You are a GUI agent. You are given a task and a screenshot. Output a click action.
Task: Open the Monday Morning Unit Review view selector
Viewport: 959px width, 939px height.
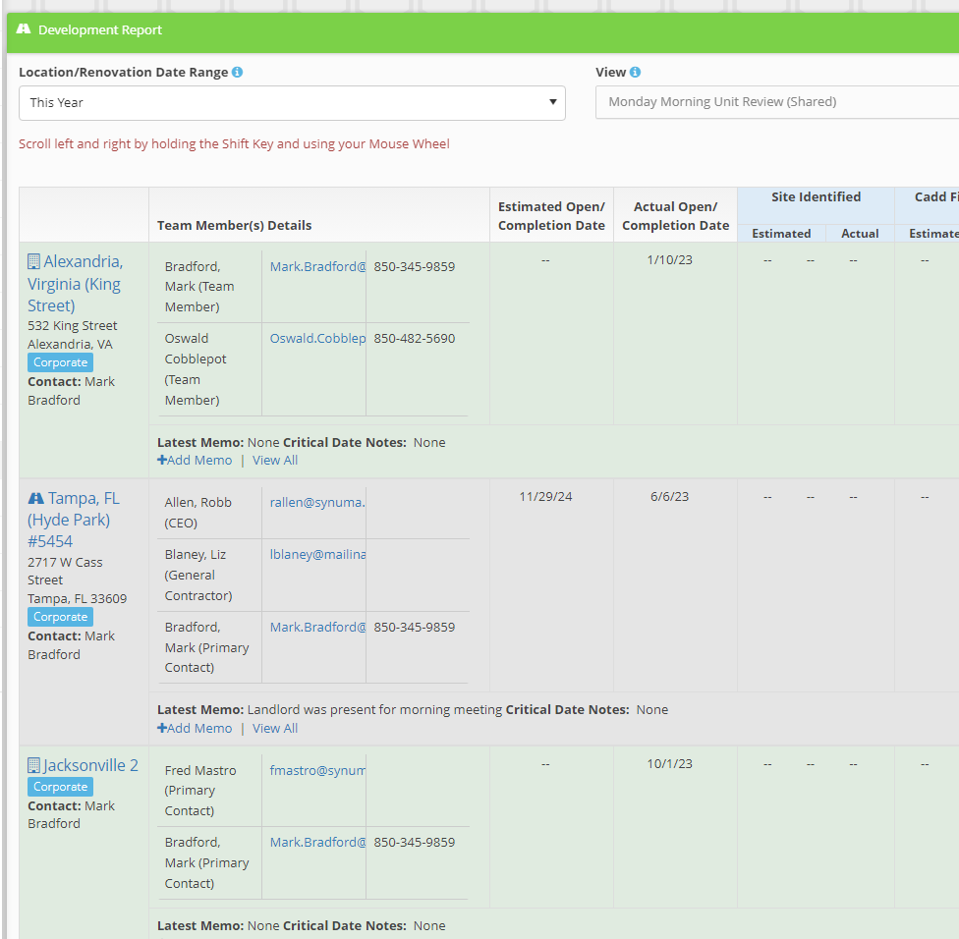coord(777,102)
